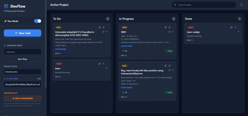This screenshot has height=116, width=248.
Task: Reset the AI settings with RESET
Action: pos(39,79)
